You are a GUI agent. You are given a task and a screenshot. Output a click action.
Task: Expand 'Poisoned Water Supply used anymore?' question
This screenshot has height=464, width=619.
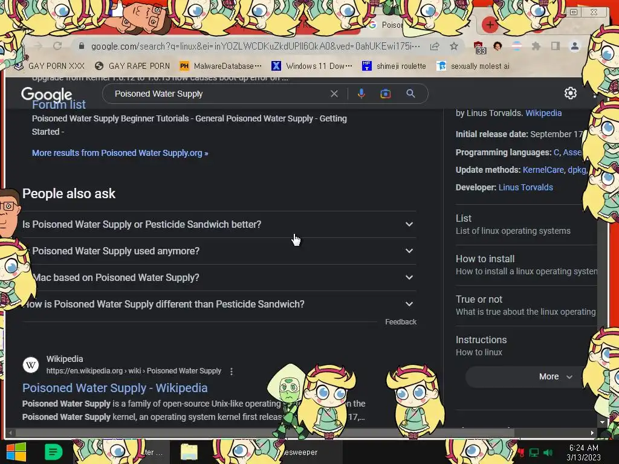point(219,251)
